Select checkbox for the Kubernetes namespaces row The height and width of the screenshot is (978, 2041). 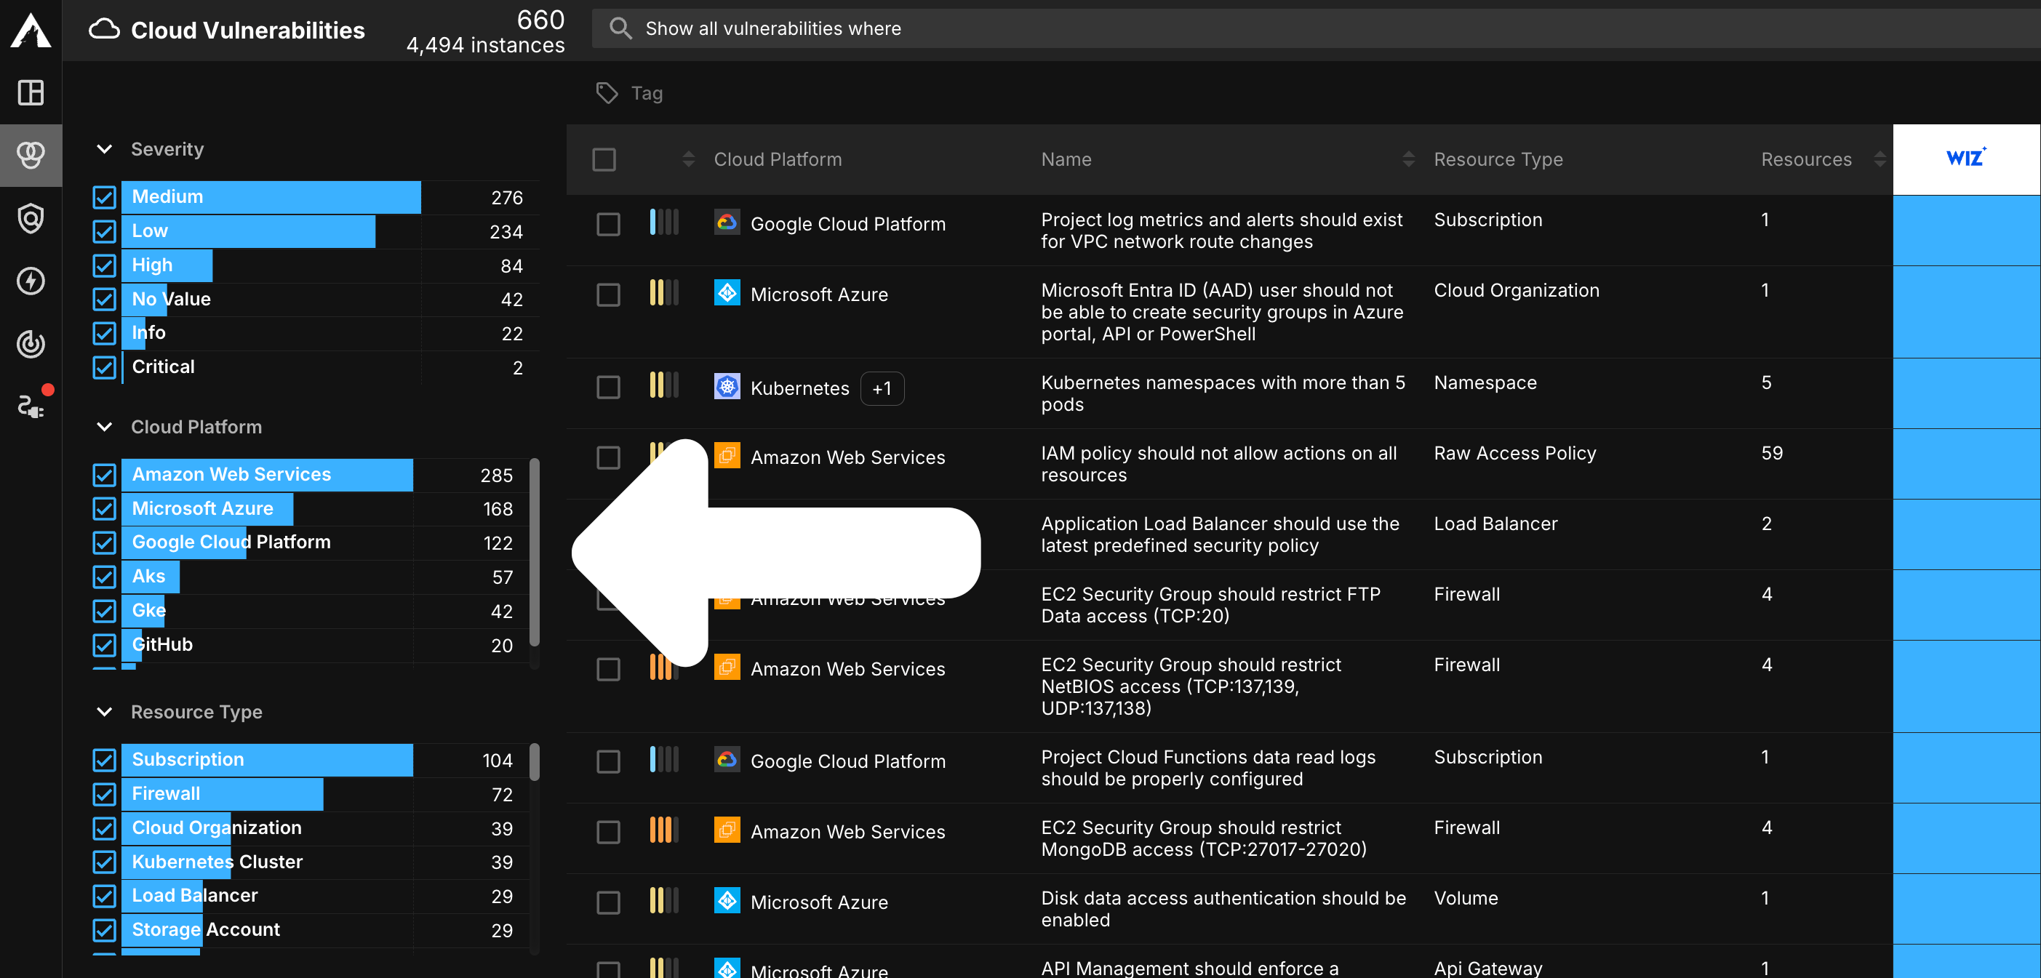point(609,388)
